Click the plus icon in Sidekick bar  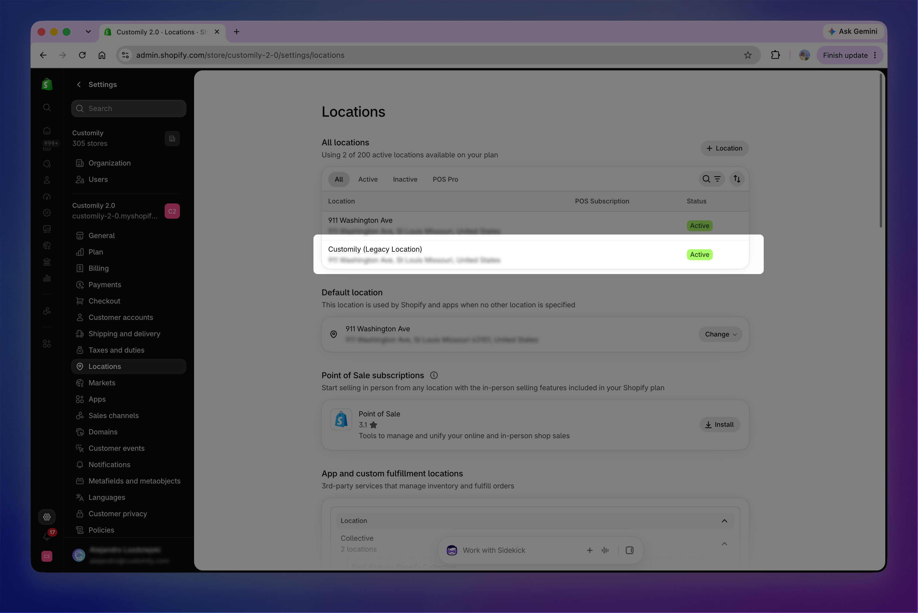click(x=590, y=551)
